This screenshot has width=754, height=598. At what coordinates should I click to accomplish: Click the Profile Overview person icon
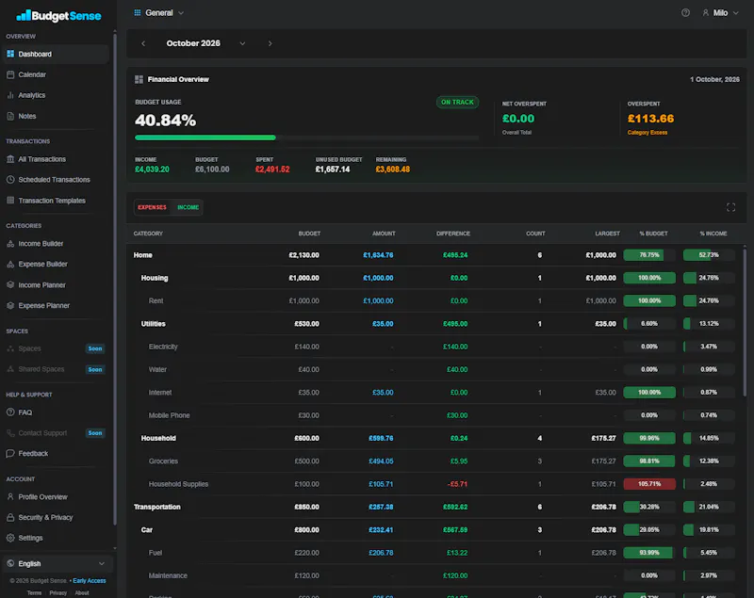click(10, 496)
